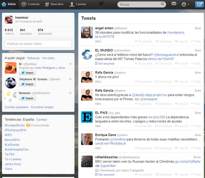Open Ver mi página de perfil link
205x178 pixels.
click(x=29, y=21)
